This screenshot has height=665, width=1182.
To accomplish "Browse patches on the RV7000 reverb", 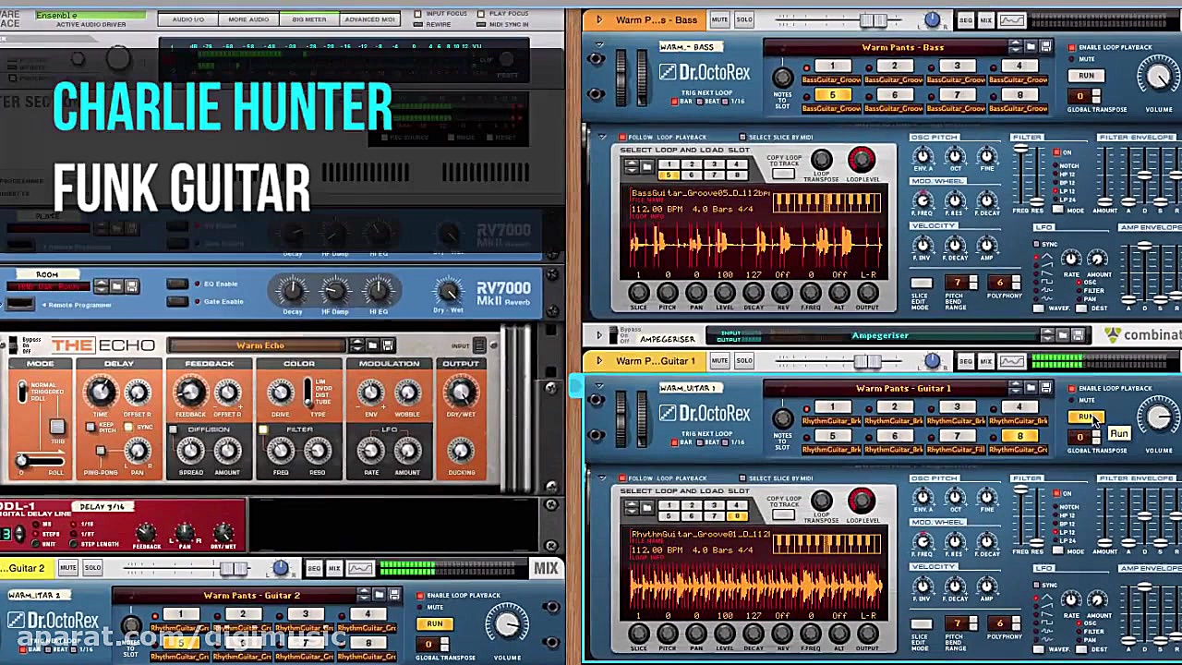I will point(116,286).
